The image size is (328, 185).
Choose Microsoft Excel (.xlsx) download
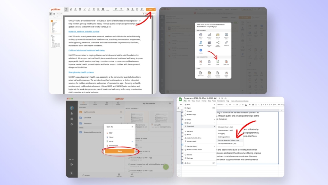[230, 127]
